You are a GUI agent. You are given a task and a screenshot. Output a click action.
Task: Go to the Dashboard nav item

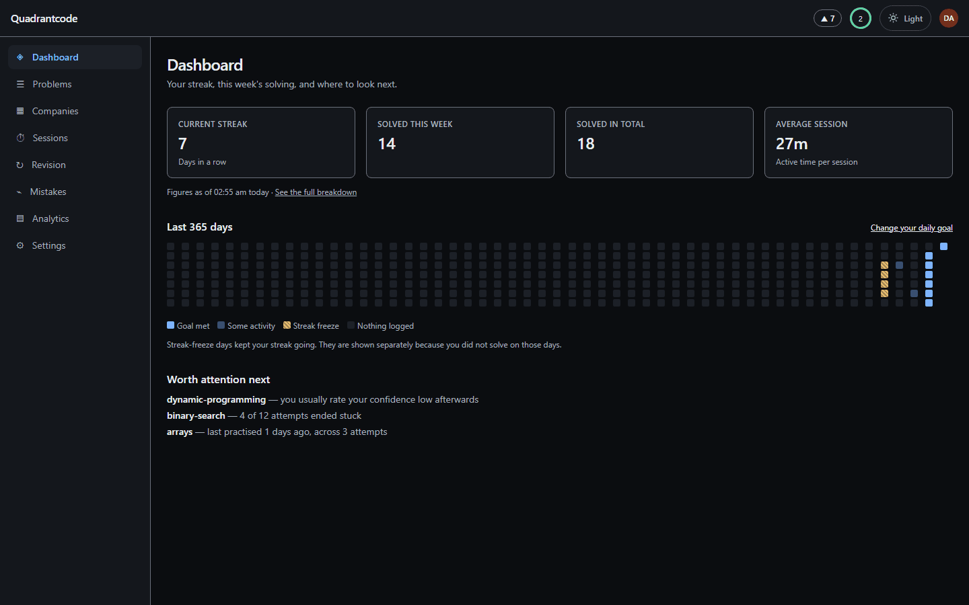click(x=75, y=57)
